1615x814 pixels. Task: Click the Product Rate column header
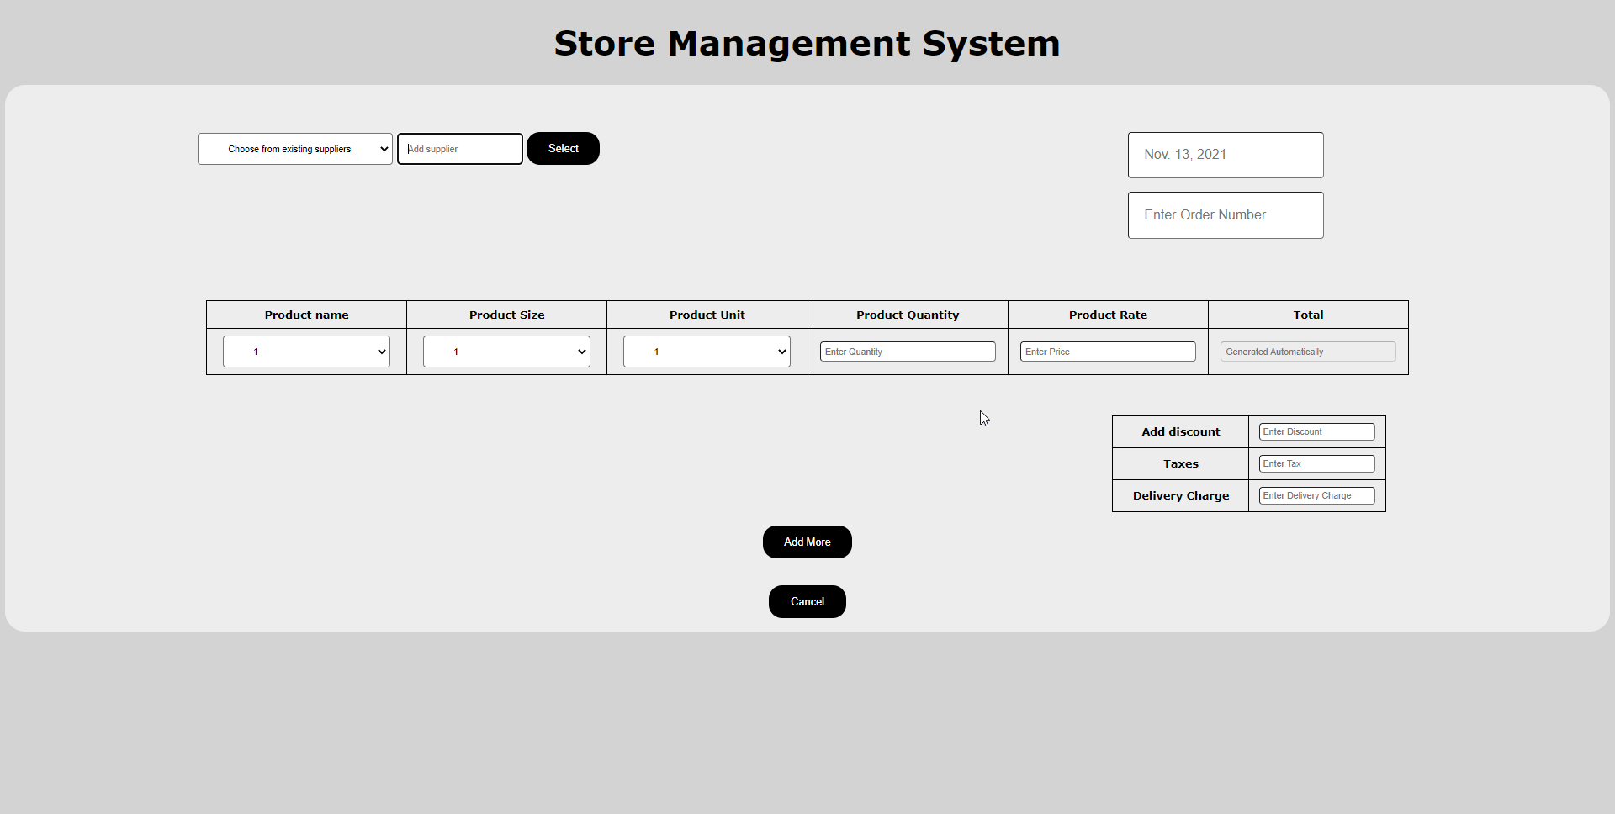pos(1108,314)
